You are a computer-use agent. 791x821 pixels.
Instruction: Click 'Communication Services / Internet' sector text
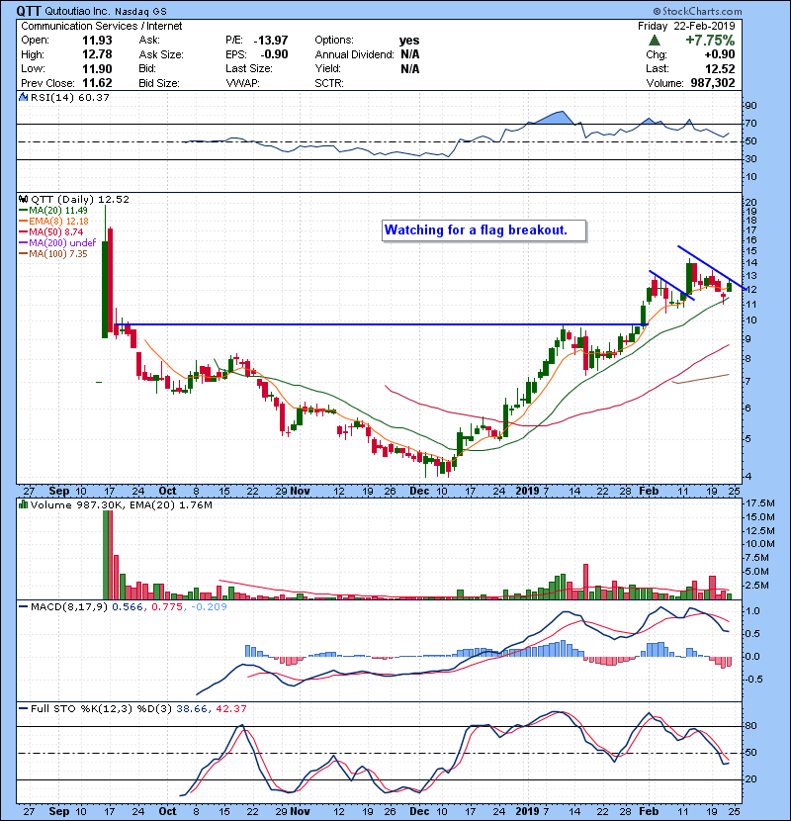102,26
